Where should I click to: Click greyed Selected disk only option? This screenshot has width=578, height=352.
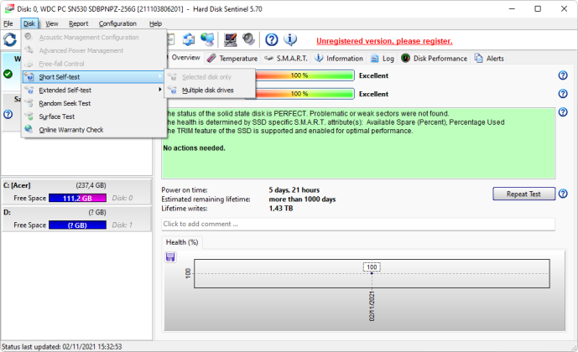(210, 77)
